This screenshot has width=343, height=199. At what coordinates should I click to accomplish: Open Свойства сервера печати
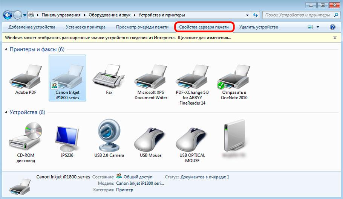tap(204, 27)
